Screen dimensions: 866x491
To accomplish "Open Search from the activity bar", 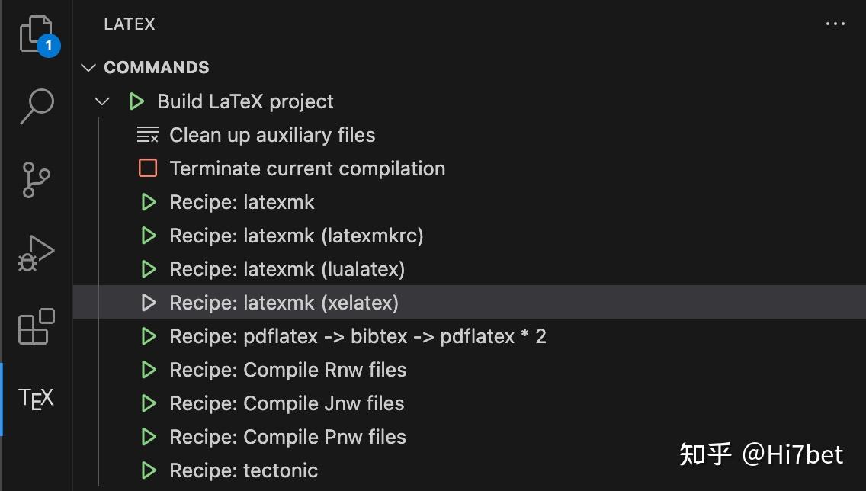I will pos(35,107).
